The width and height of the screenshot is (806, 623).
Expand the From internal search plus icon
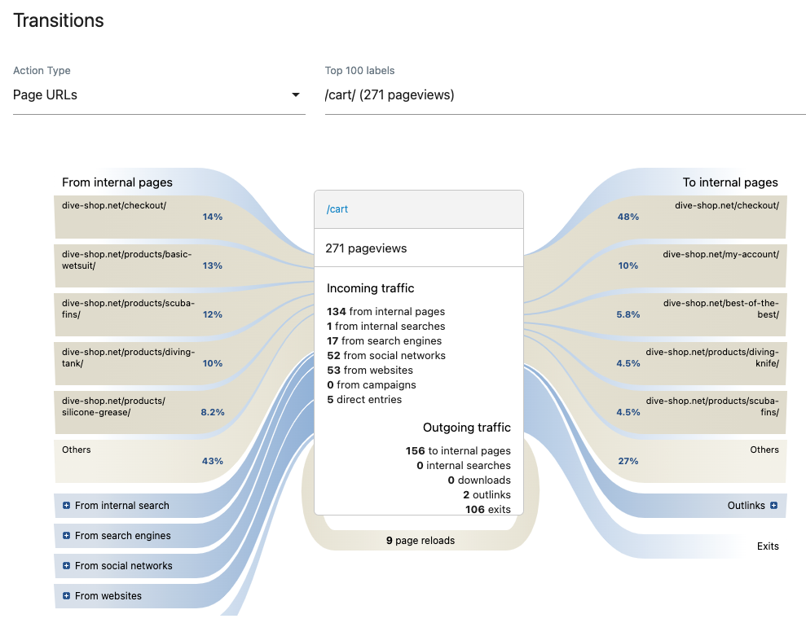coord(66,506)
